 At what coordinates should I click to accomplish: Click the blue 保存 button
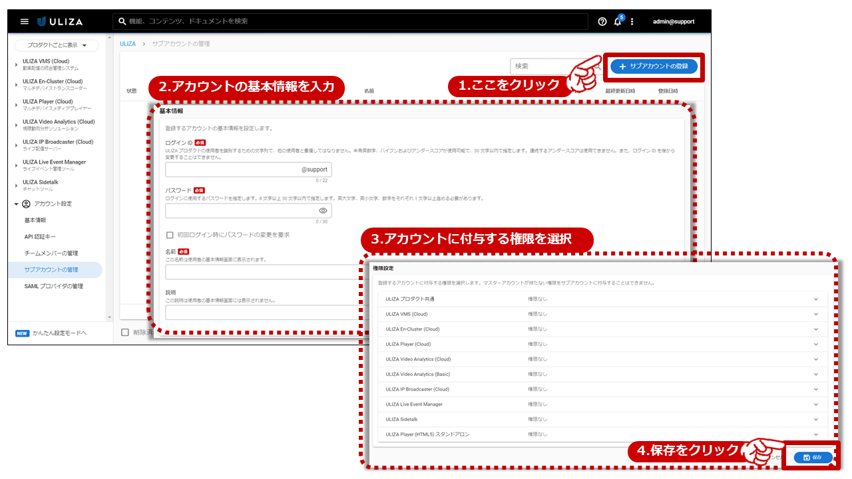tap(813, 458)
